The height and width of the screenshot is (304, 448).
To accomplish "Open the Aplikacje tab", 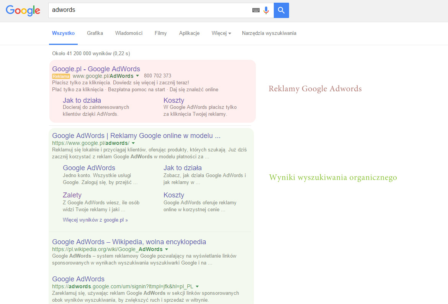I will click(x=189, y=33).
